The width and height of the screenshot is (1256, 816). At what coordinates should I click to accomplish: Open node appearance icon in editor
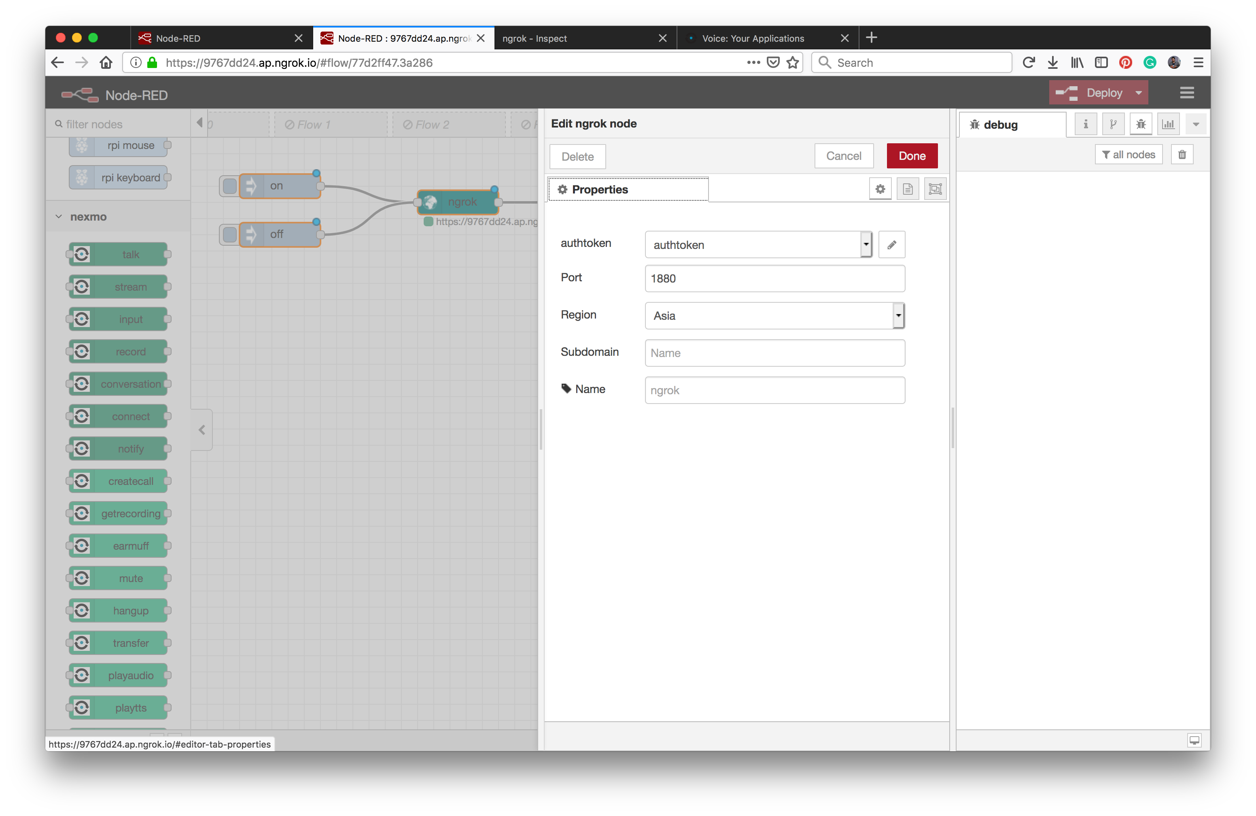935,189
